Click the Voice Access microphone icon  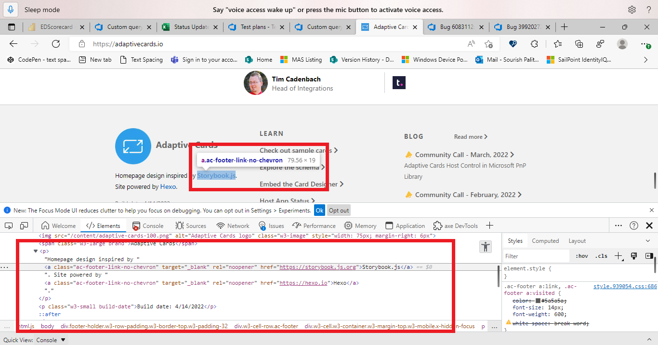click(x=10, y=10)
